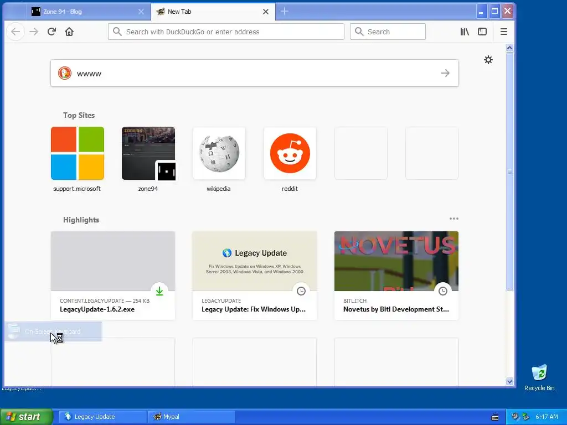Open the Recycle Bin desktop icon
This screenshot has height=425, width=567.
539,377
